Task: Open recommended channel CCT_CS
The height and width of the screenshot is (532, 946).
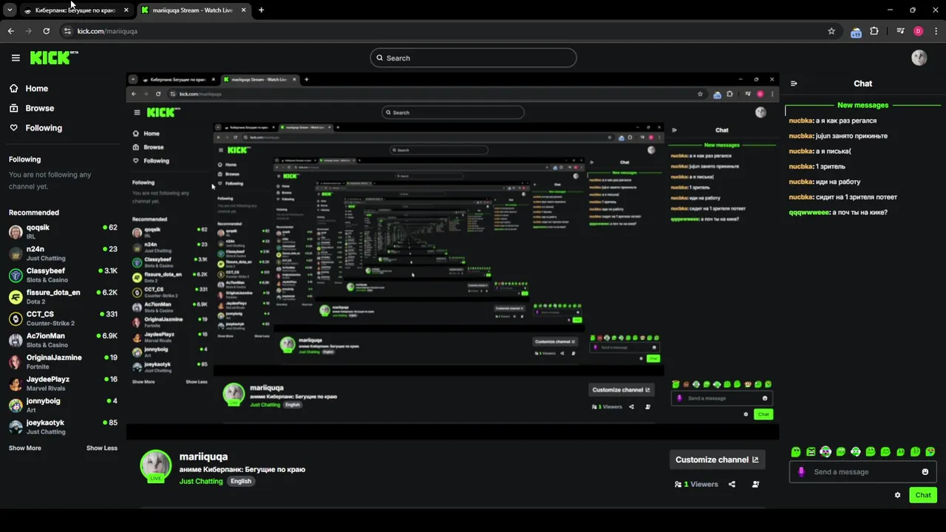Action: click(63, 318)
